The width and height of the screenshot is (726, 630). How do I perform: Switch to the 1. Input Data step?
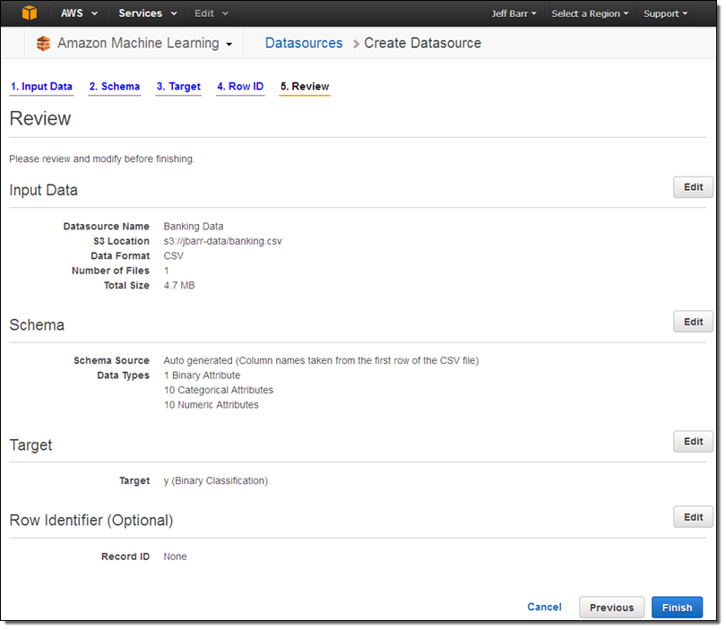point(41,87)
